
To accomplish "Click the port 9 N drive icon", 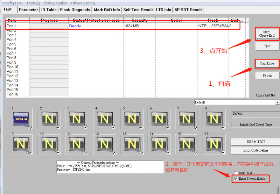I will pos(21,144).
